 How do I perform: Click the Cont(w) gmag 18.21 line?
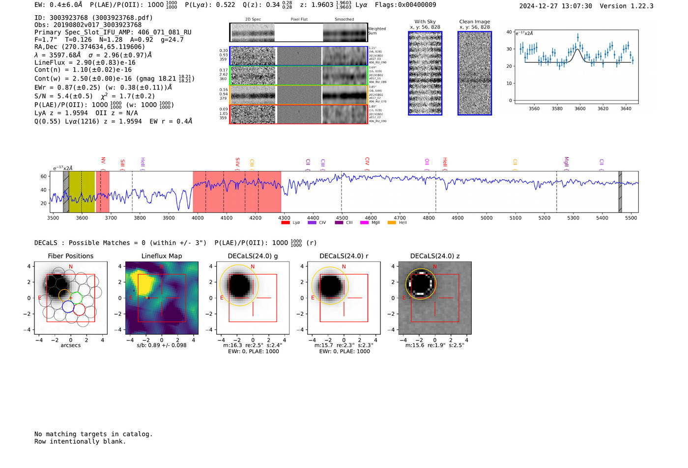(115, 79)
